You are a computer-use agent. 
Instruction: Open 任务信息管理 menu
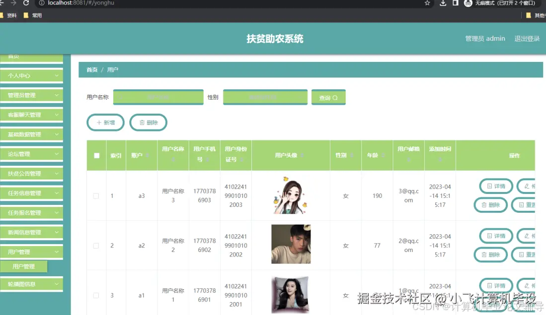[31, 193]
